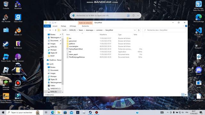Click Steam in the address breadcrumb
The height and width of the screenshot is (115, 205).
pyautogui.click(x=81, y=30)
